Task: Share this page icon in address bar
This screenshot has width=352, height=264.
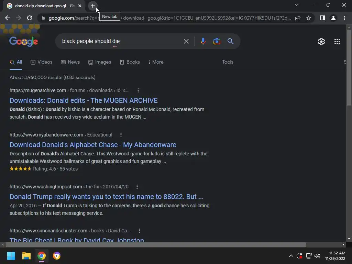Action: click(298, 18)
